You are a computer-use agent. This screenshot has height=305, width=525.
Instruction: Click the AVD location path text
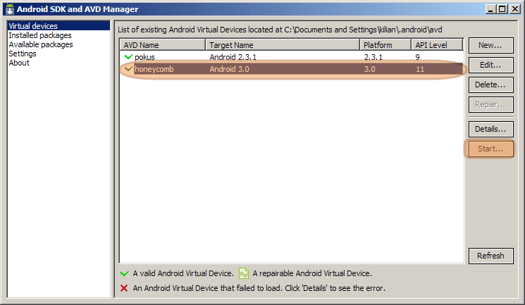tap(280, 30)
